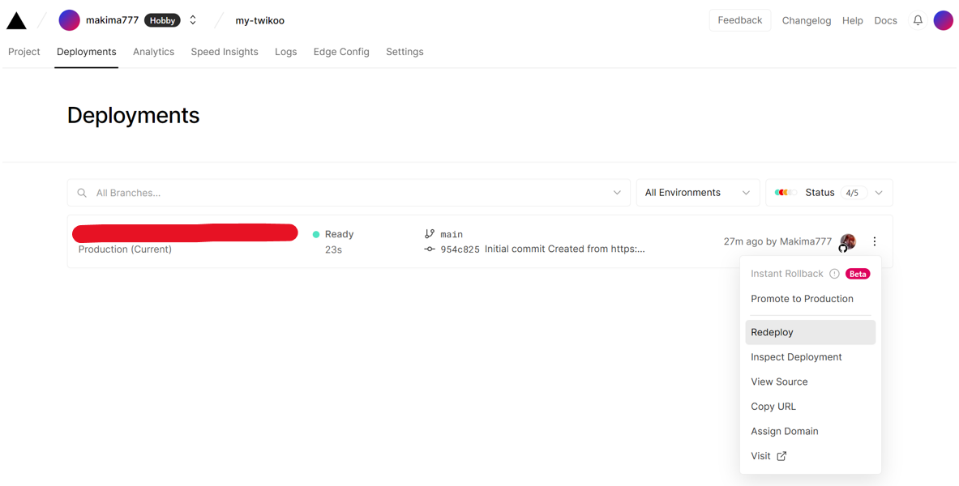Select Instant Rollback menu item
Screen dimensions: 959x486
[x=811, y=274]
